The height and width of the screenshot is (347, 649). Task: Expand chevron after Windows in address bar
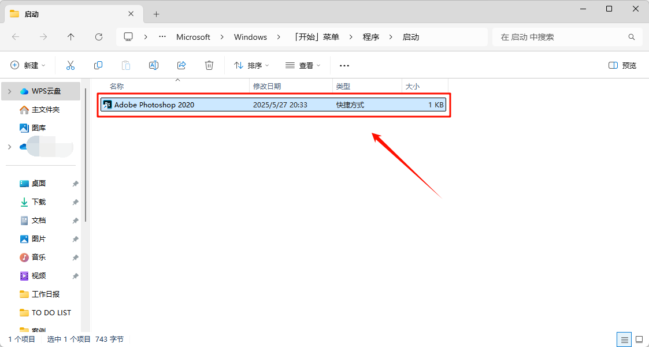coord(279,37)
